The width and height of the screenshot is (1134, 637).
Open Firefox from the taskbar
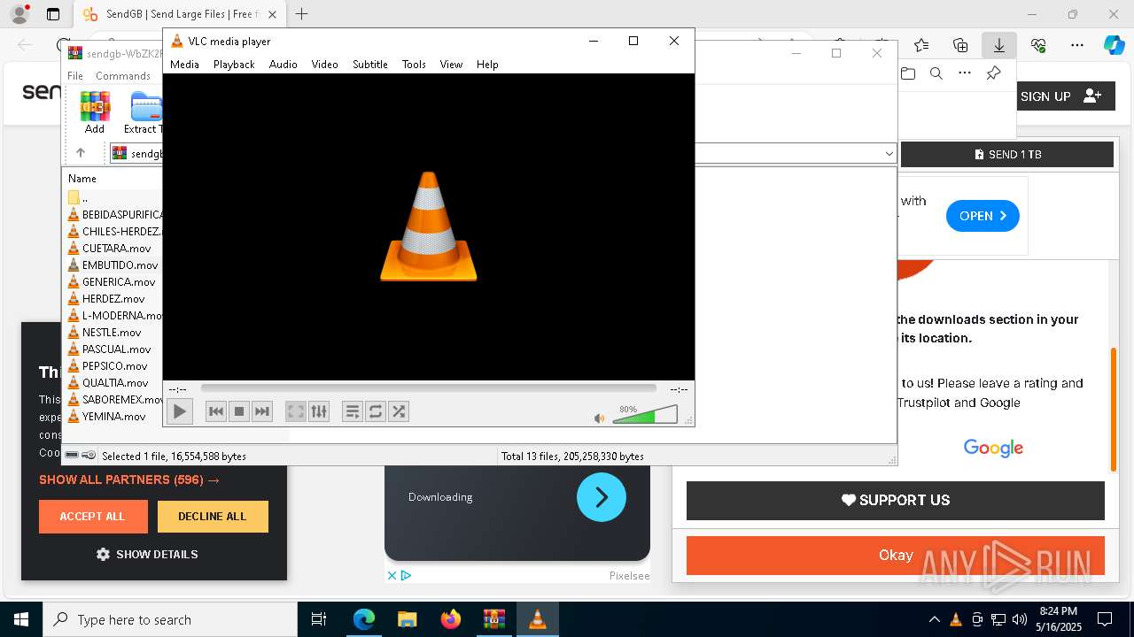[x=451, y=619]
